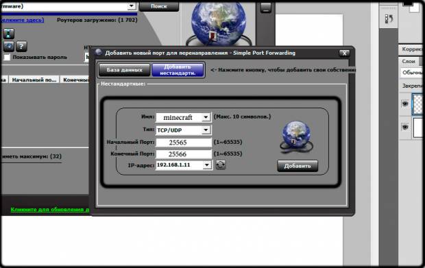The width and height of the screenshot is (425, 268).
Task: Click the hourglass-like icon above help button
Action: tap(9, 34)
